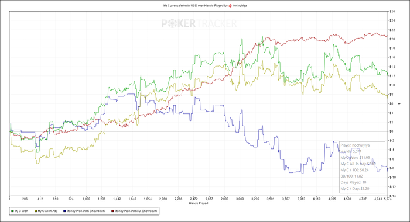Select 'Money Won With Showdown' legend label
410x222 pixels.
(x=86, y=211)
